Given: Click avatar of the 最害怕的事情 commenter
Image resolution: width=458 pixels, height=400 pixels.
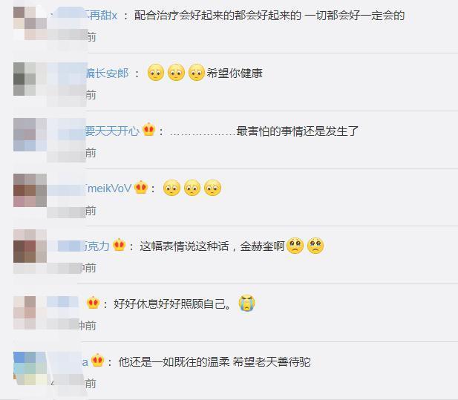Looking at the screenshot, I should (30, 134).
